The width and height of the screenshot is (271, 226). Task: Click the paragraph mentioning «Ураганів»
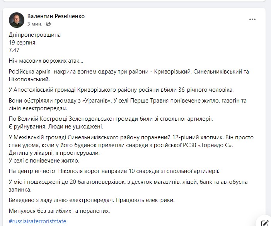click(128, 104)
